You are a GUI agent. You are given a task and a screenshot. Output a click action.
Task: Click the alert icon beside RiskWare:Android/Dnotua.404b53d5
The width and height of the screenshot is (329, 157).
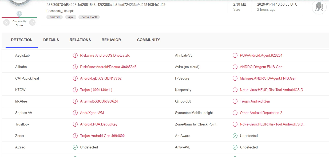click(75, 67)
